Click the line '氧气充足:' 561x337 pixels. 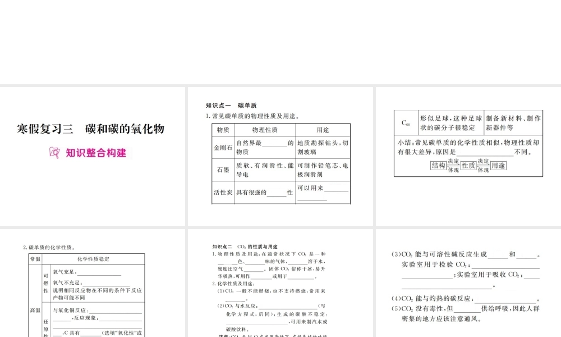point(87,272)
